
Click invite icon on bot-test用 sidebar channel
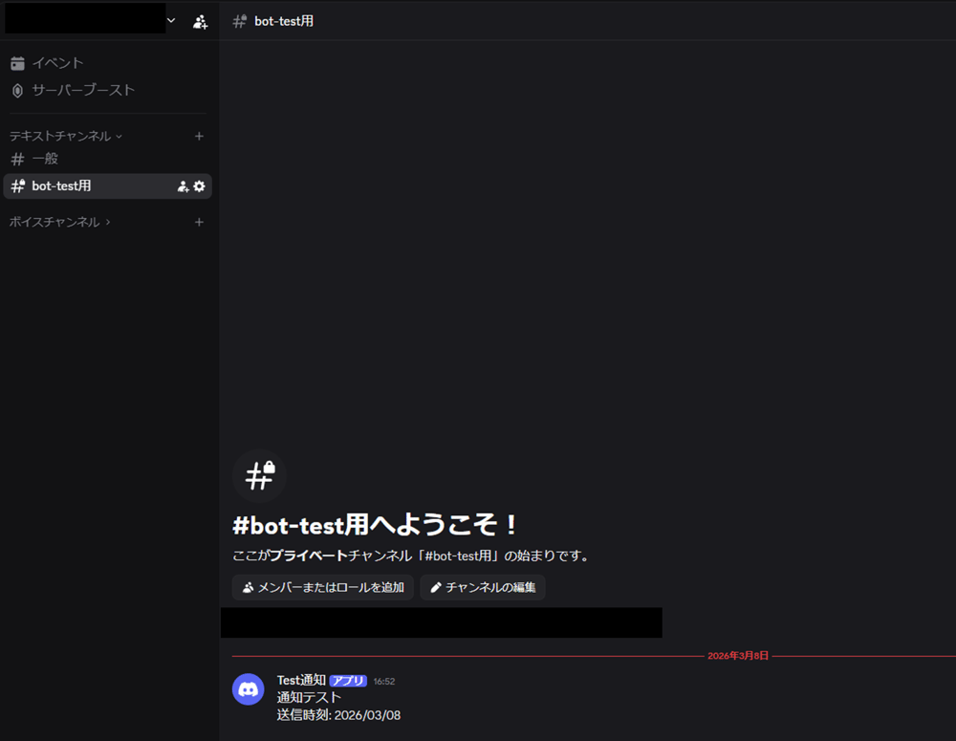183,186
